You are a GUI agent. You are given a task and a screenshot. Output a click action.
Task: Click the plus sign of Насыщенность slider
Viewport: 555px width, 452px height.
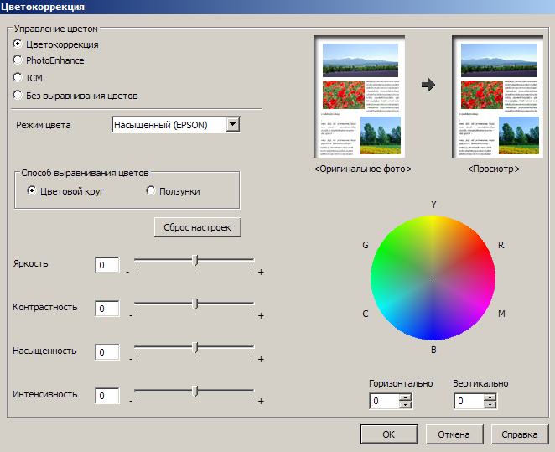tap(261, 360)
